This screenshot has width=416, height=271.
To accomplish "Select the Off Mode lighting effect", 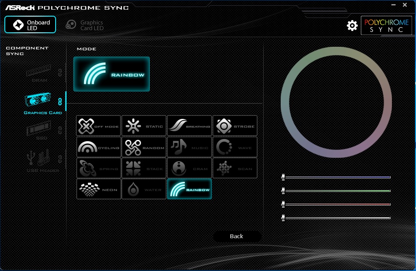I will [99, 126].
